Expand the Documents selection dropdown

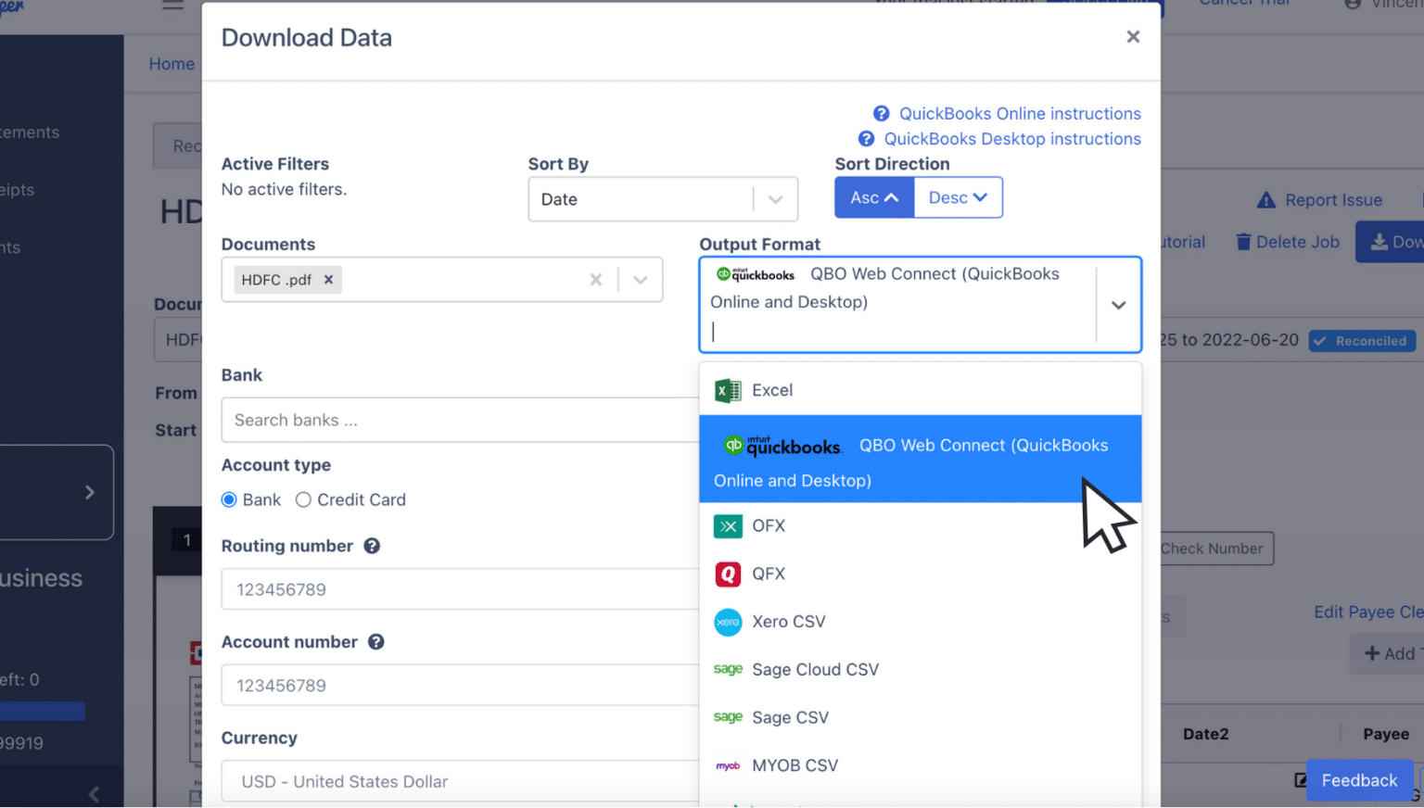[640, 279]
